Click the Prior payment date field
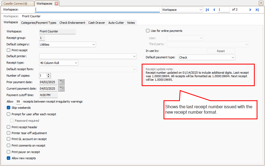The height and width of the screenshot is (166, 265). pyautogui.click(x=48, y=82)
